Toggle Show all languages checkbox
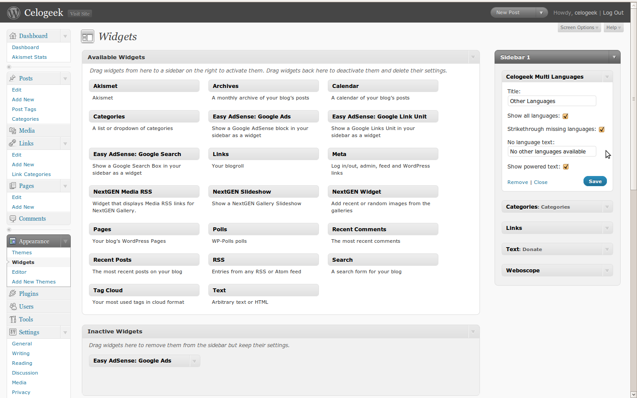The image size is (637, 398). (565, 116)
